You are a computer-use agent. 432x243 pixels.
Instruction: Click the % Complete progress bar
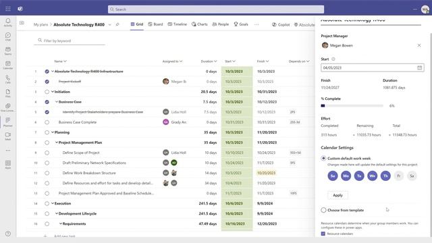(x=352, y=106)
